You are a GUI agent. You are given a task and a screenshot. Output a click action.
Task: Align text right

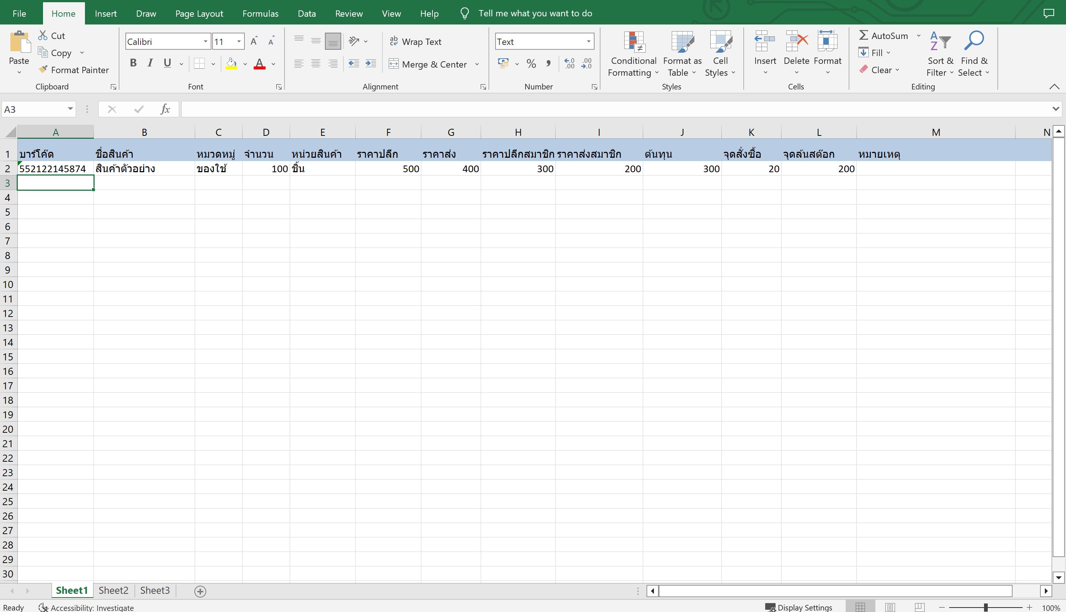(x=333, y=63)
